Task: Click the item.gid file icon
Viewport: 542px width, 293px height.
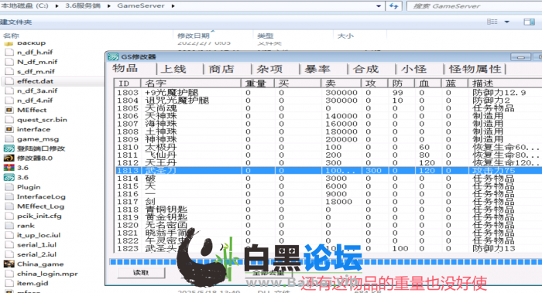Action: pyautogui.click(x=9, y=284)
